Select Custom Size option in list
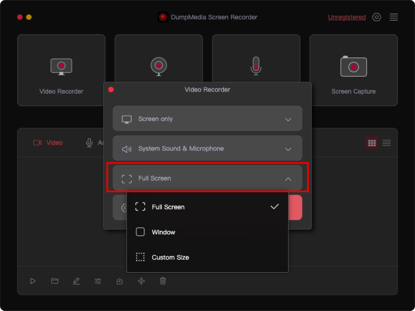This screenshot has width=415, height=311. [207, 257]
